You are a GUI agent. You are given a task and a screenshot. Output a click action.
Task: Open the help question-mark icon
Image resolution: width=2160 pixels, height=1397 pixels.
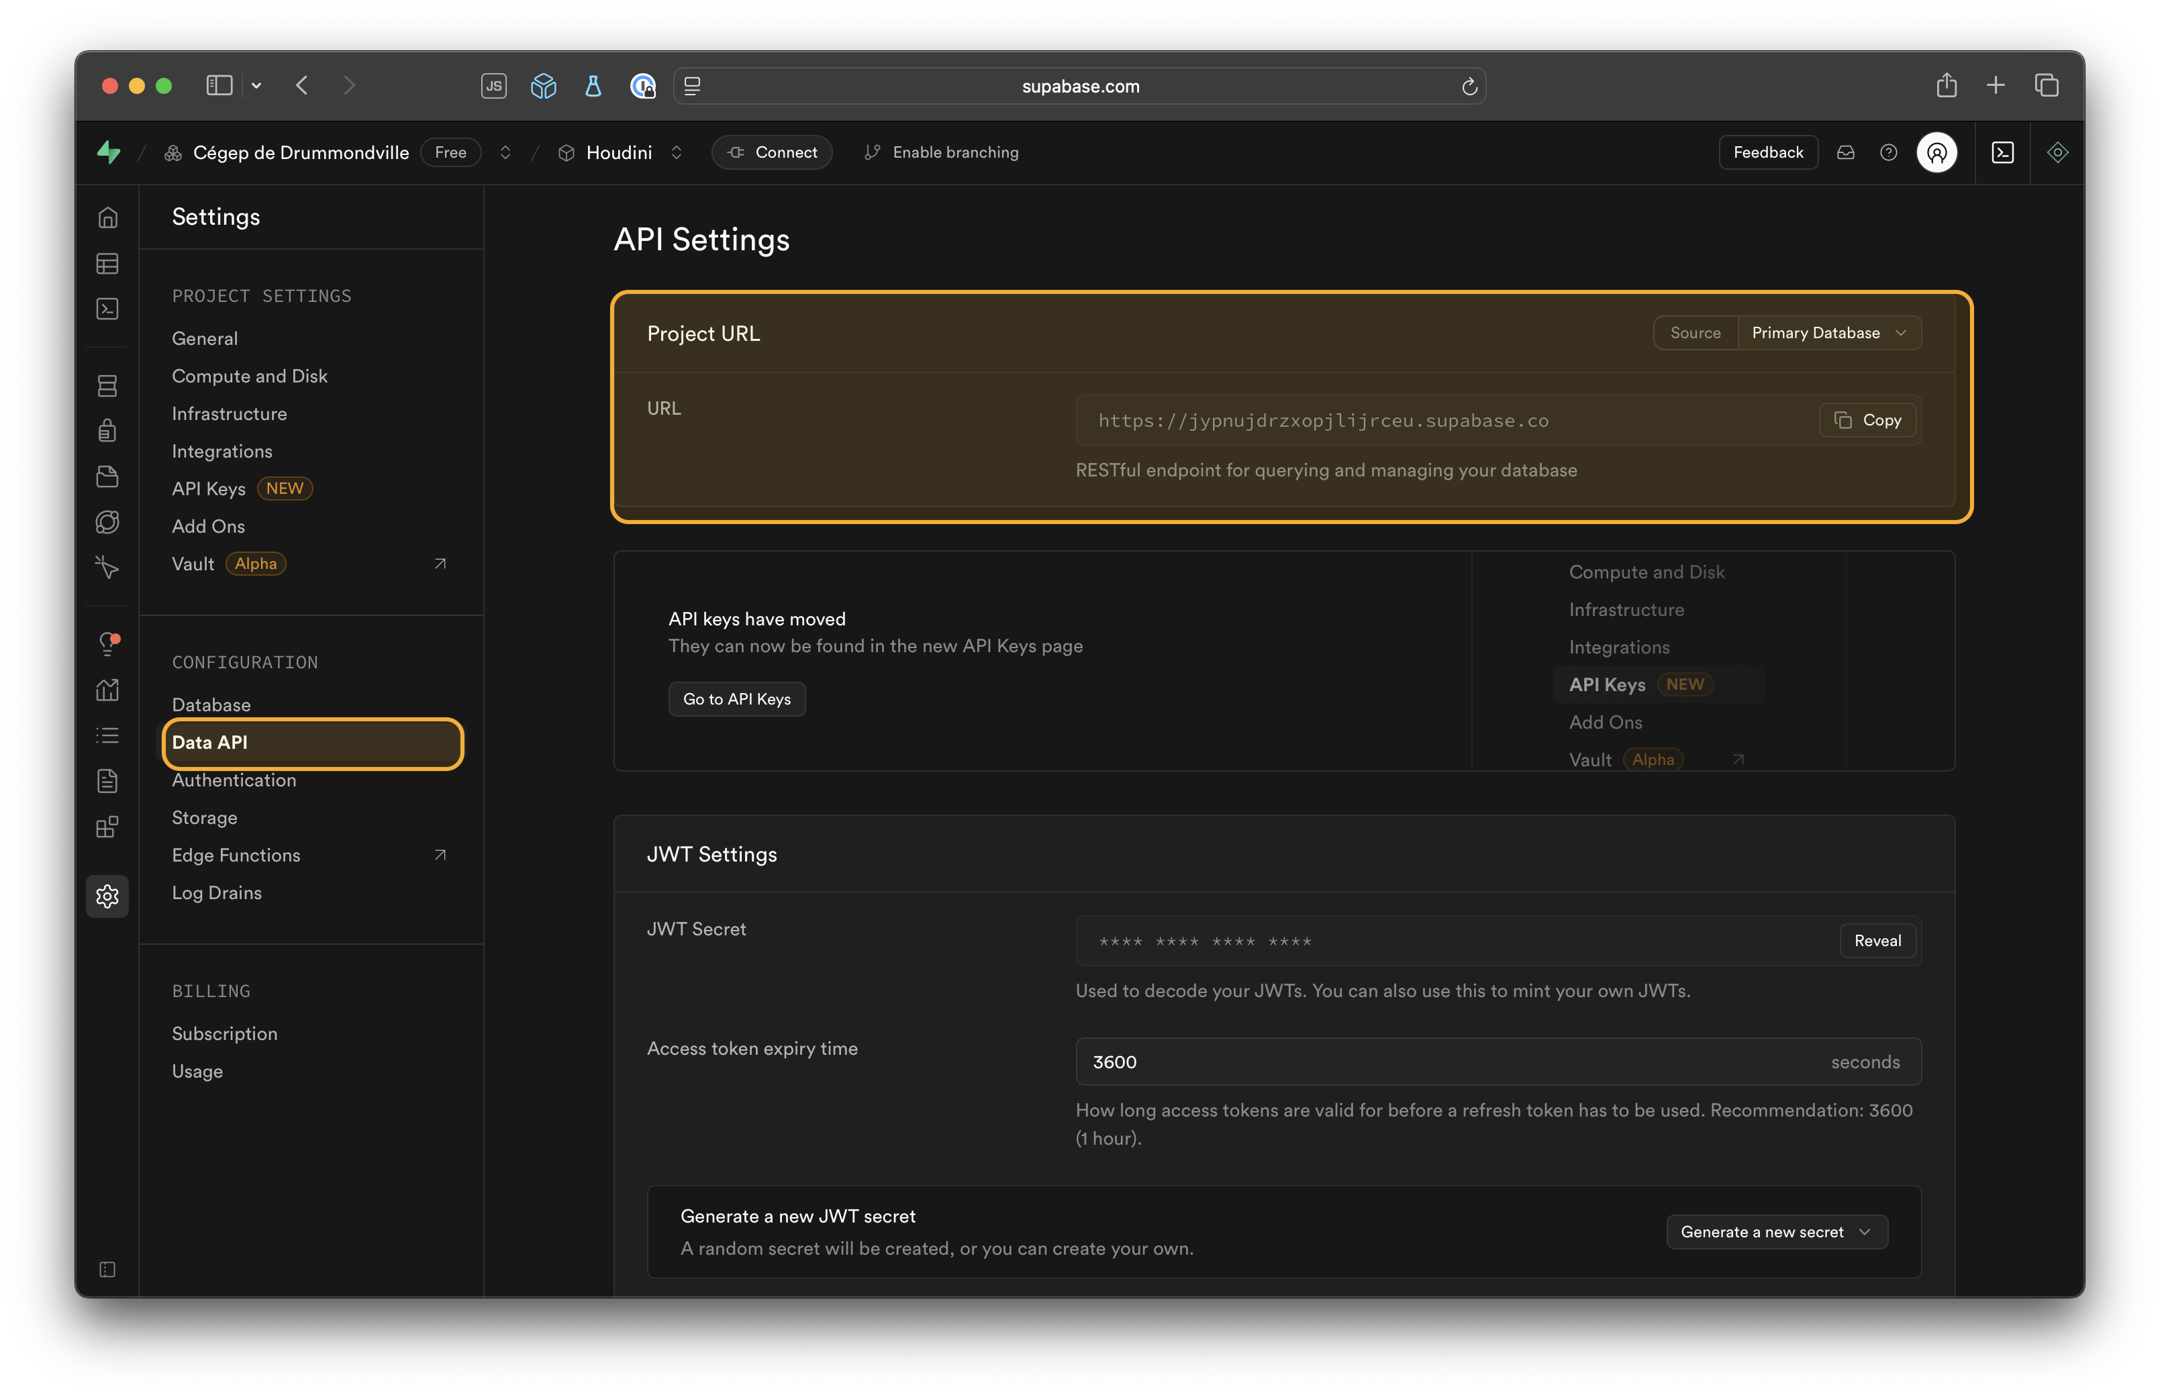tap(1888, 152)
